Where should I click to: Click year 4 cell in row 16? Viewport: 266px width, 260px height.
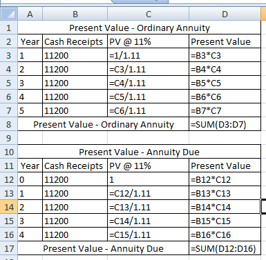[x=30, y=234]
